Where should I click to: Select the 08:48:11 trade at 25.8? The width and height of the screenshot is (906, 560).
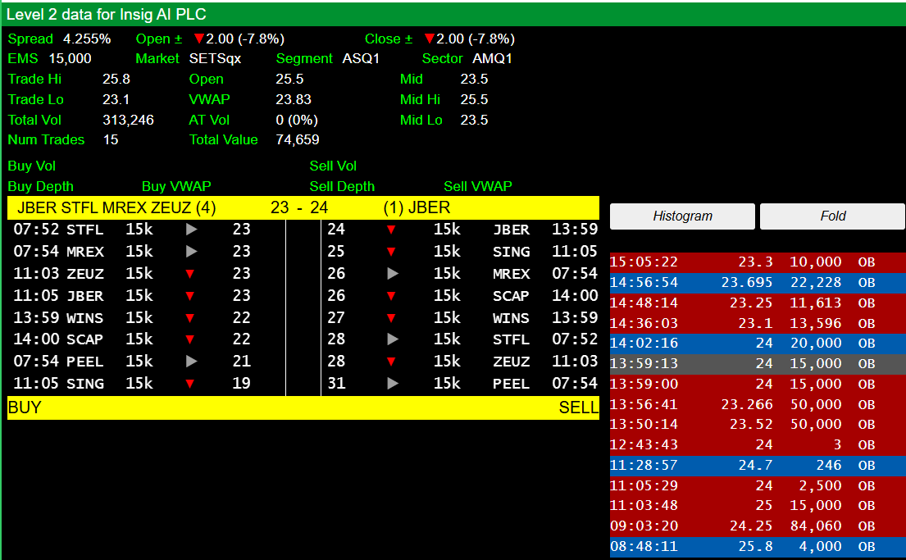point(758,546)
